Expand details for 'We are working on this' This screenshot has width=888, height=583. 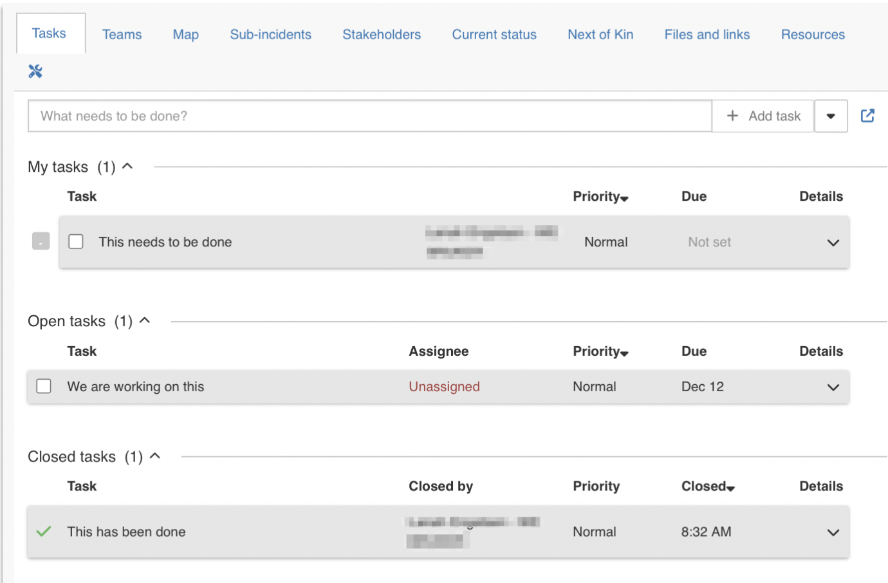pyautogui.click(x=833, y=387)
